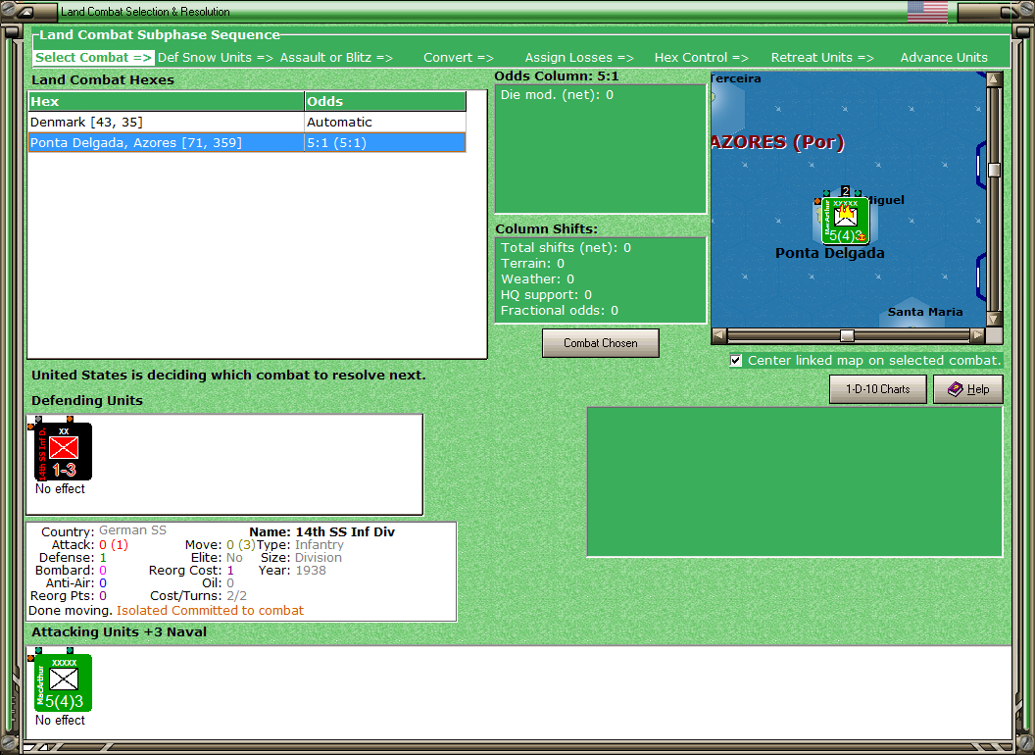The height and width of the screenshot is (755, 1035).
Task: Click the Hex Control subphase step
Action: click(x=701, y=58)
